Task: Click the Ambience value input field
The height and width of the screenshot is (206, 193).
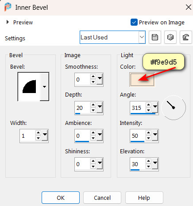Action: (82, 136)
